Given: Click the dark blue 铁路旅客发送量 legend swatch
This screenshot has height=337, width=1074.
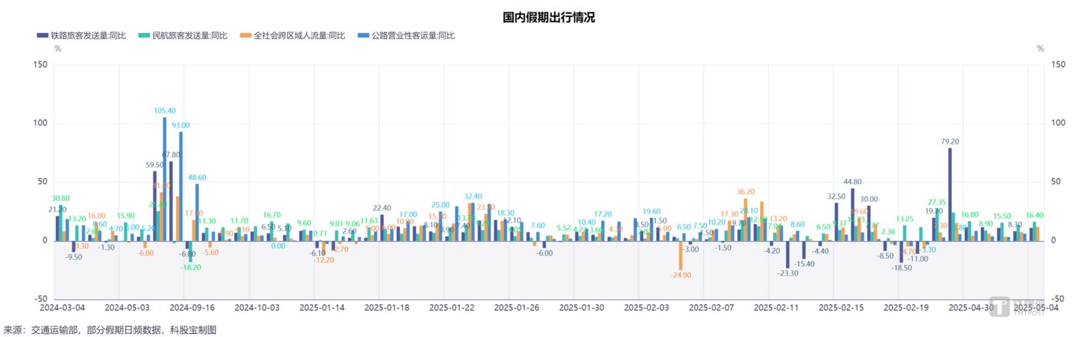Looking at the screenshot, I should [42, 35].
